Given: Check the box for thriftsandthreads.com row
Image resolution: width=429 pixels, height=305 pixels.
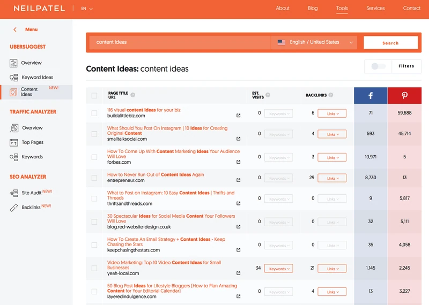Looking at the screenshot, I should tap(94, 199).
